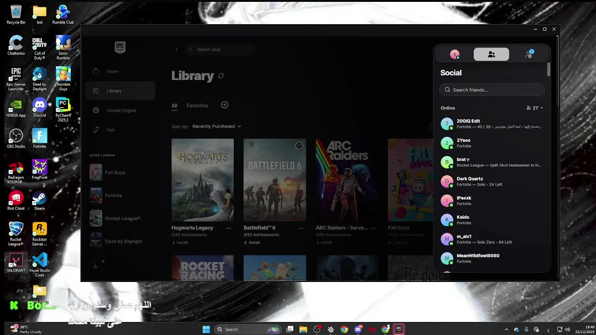Open the profile avatar tab in Social panel
The height and width of the screenshot is (335, 596).
[x=455, y=54]
